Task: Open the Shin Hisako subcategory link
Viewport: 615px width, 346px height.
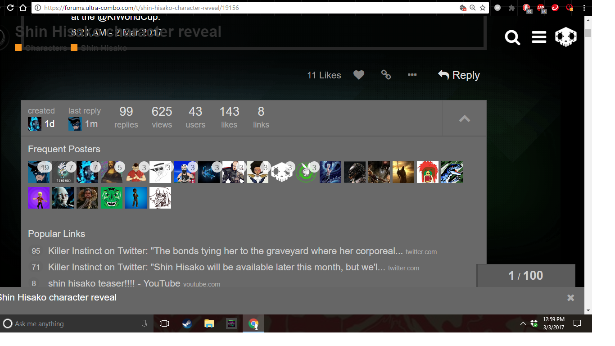Action: click(x=104, y=48)
